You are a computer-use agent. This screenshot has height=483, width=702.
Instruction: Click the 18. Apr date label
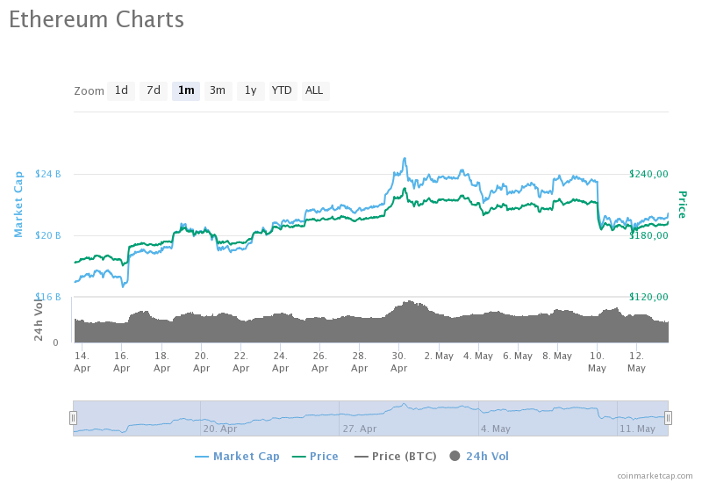[x=161, y=362]
